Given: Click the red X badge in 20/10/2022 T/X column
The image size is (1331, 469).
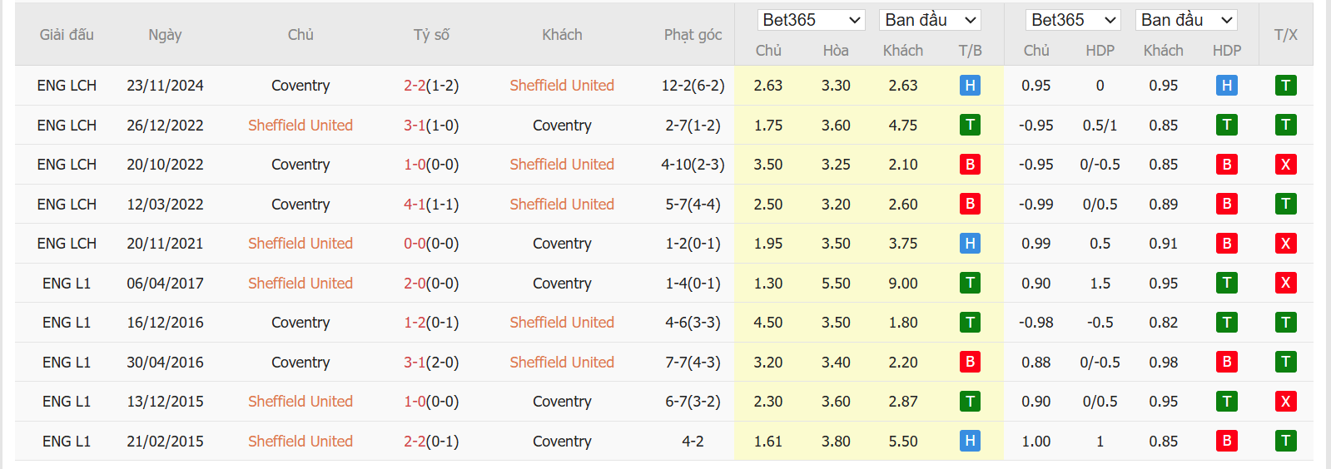Looking at the screenshot, I should pyautogui.click(x=1285, y=165).
